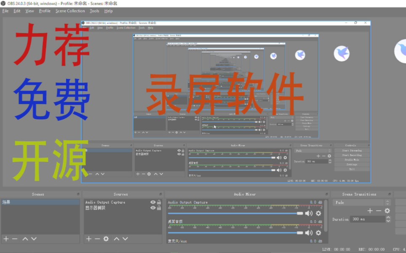
Task: Increase Duration using the stepper arrows
Action: (388, 218)
